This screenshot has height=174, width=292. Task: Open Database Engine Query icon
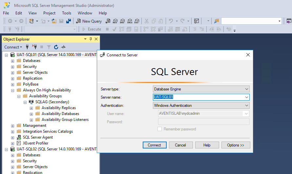point(108,21)
